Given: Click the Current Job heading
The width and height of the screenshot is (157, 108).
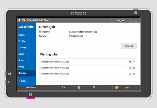Looking at the screenshot, I should tap(47, 27).
